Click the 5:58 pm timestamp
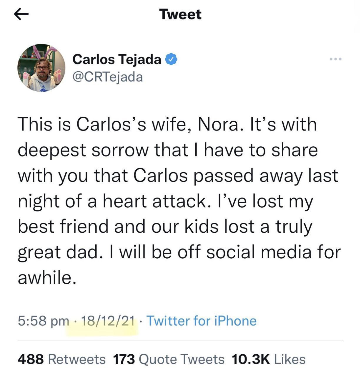Viewport: 361px width, 377px height. 43,321
